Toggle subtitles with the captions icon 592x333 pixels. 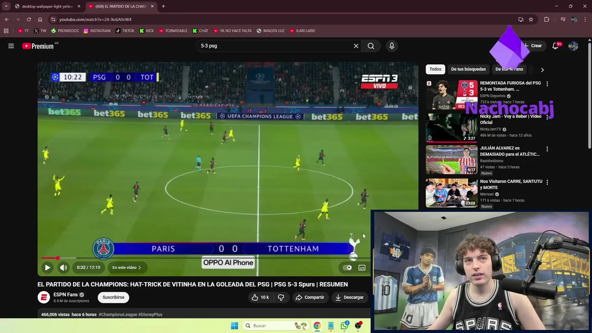pyautogui.click(x=362, y=267)
